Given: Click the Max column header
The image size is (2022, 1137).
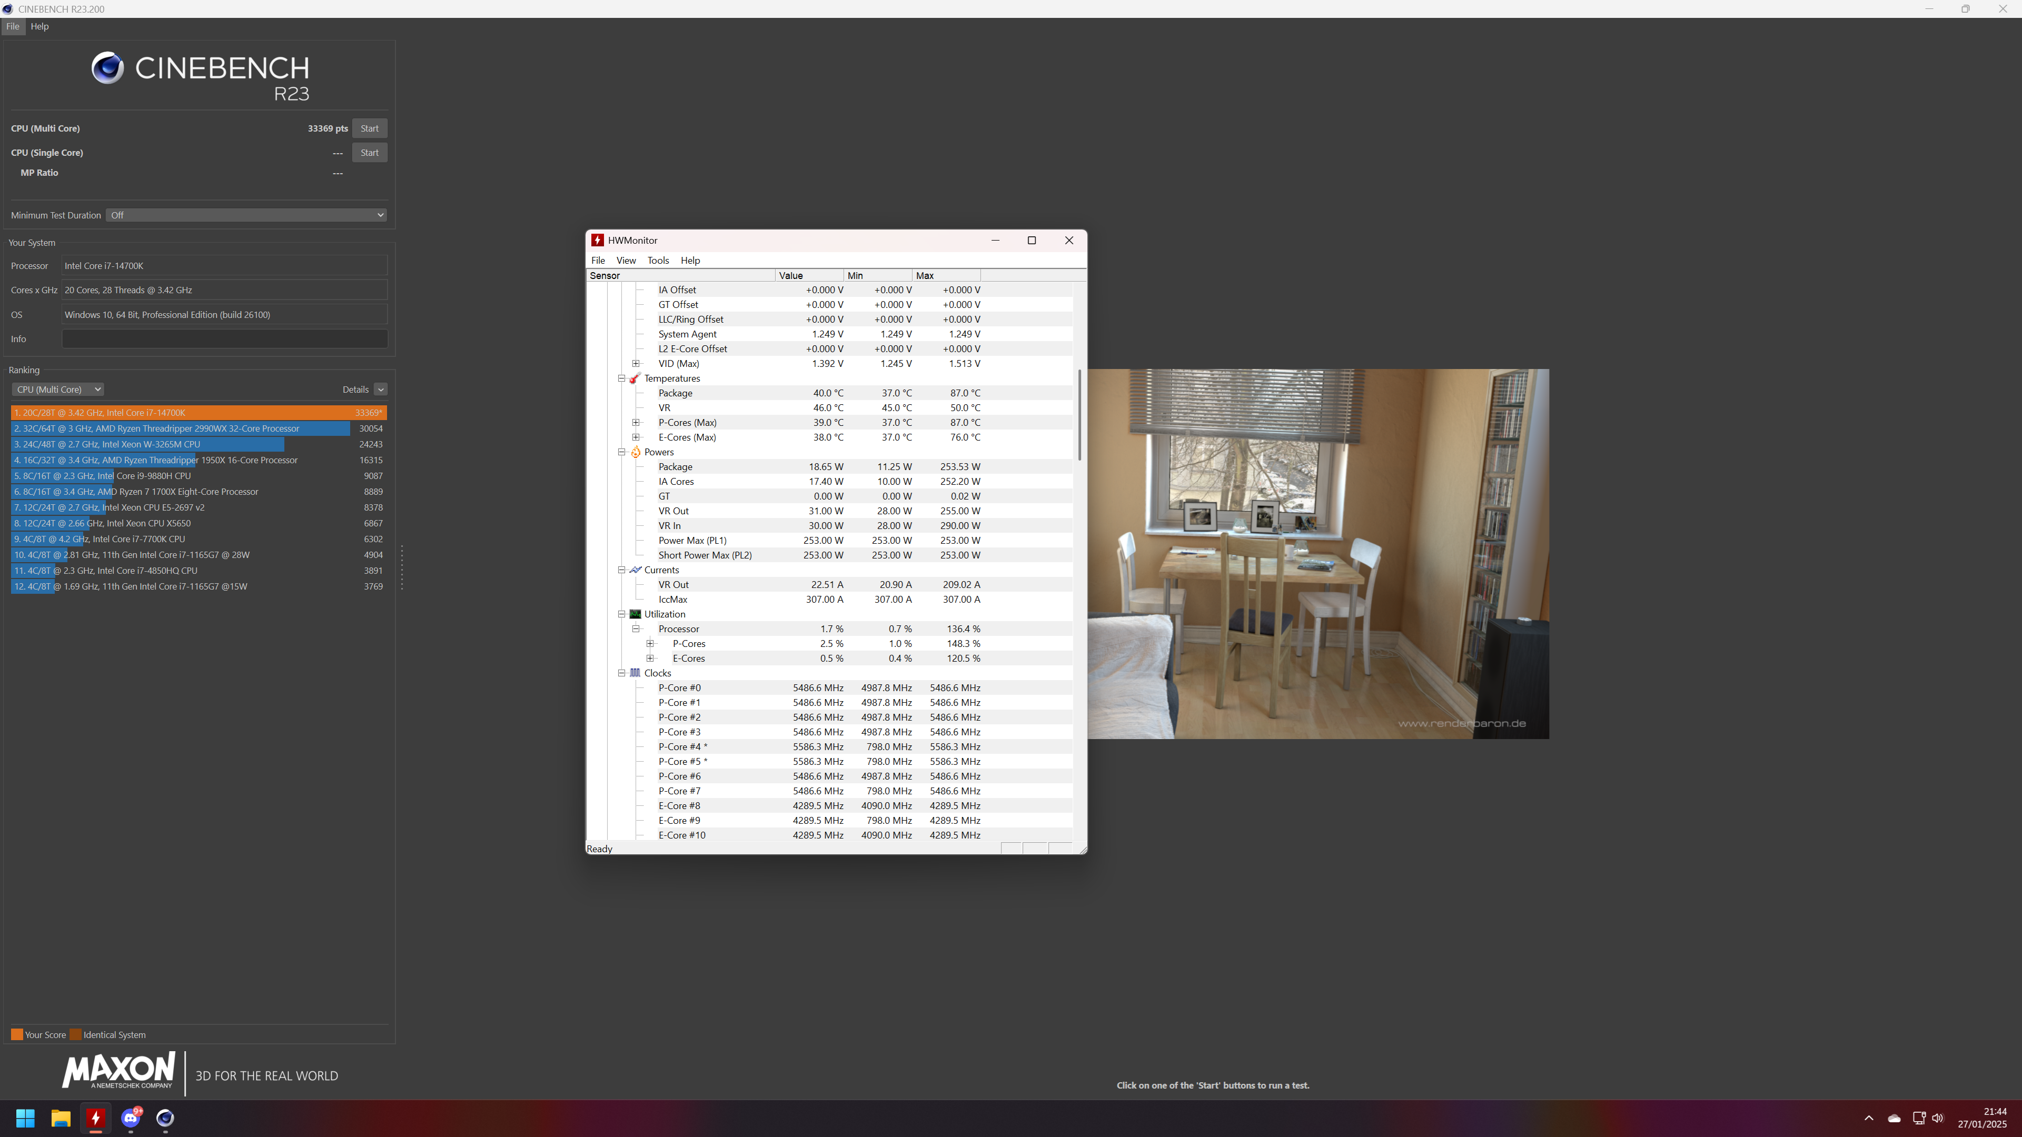Looking at the screenshot, I should pos(946,275).
